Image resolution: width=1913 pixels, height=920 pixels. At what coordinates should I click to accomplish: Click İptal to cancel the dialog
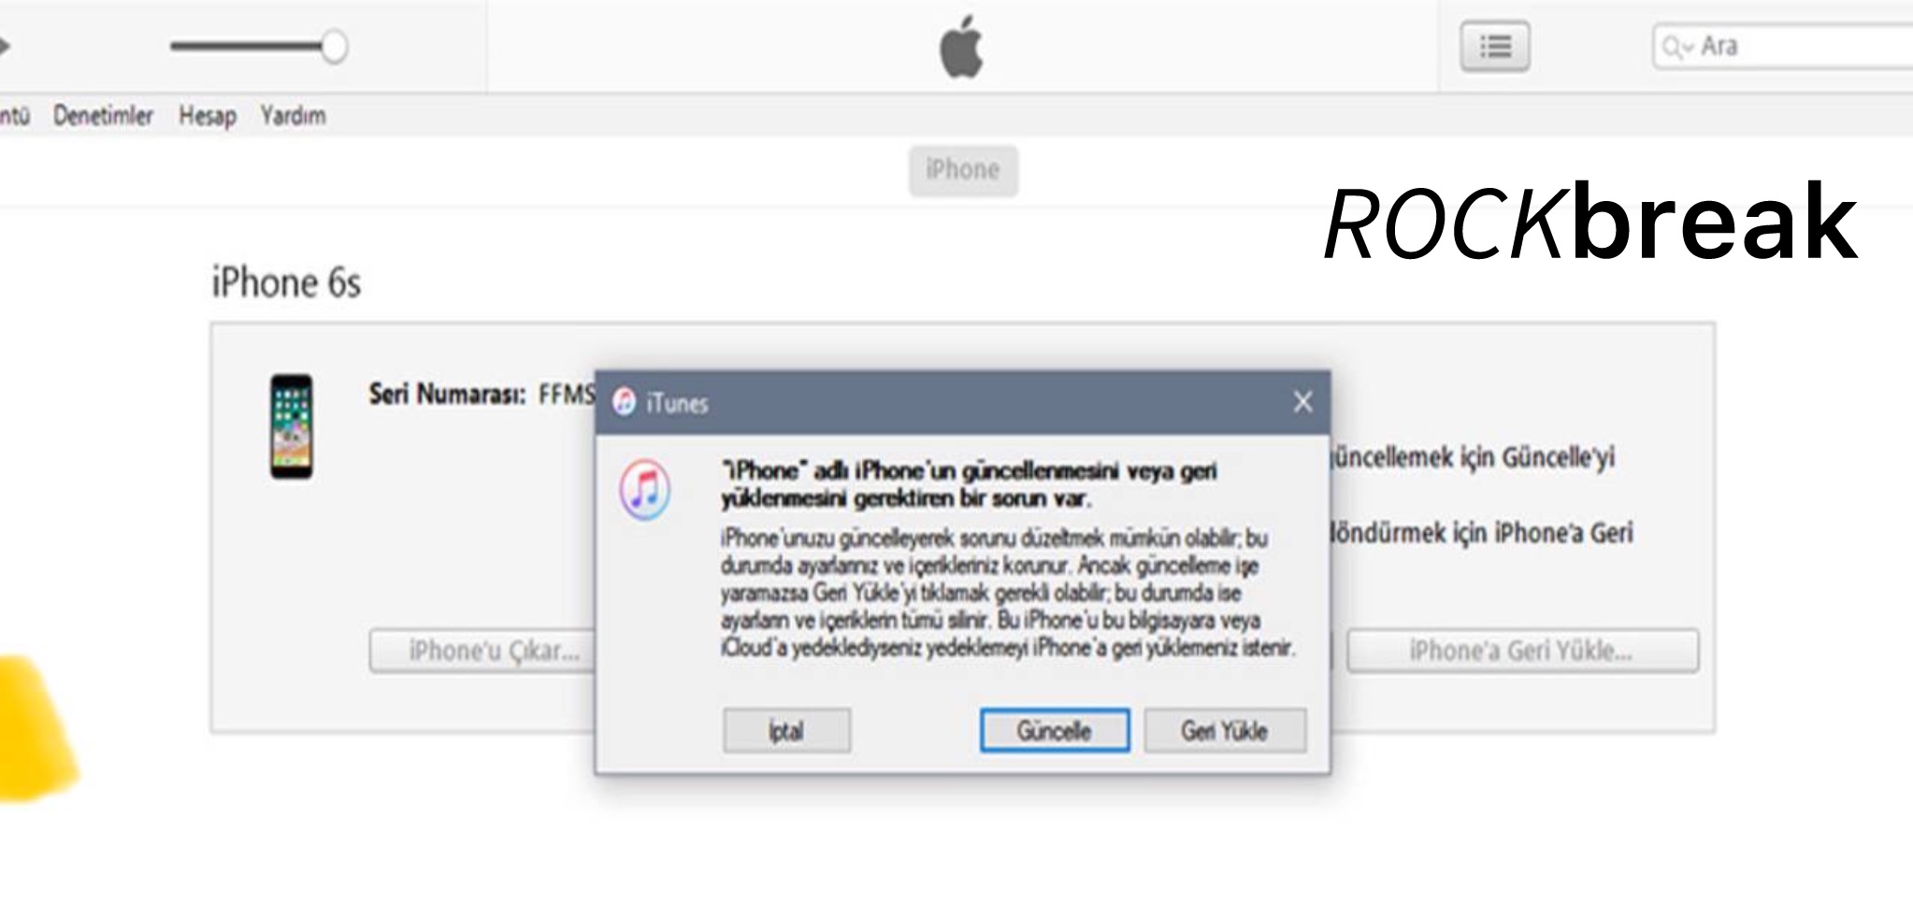pyautogui.click(x=786, y=730)
